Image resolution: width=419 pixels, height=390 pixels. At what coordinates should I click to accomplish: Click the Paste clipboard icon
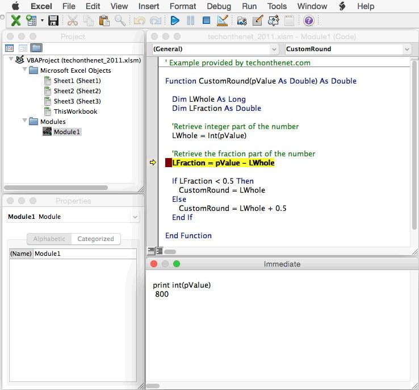click(104, 21)
